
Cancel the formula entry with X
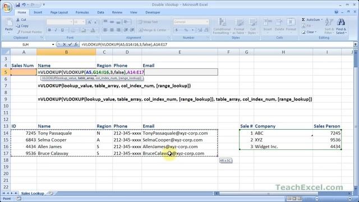point(65,44)
